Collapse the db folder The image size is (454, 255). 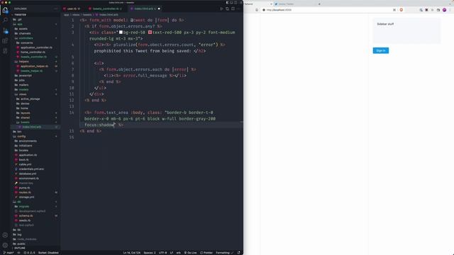pyautogui.click(x=19, y=202)
